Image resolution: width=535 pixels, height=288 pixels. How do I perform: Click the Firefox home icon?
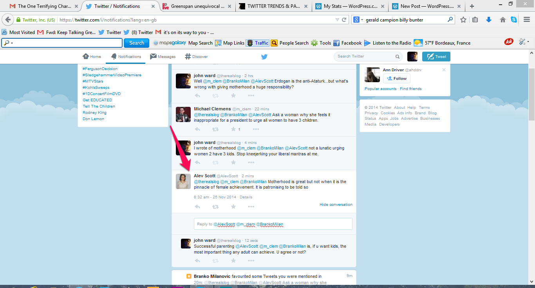502,20
